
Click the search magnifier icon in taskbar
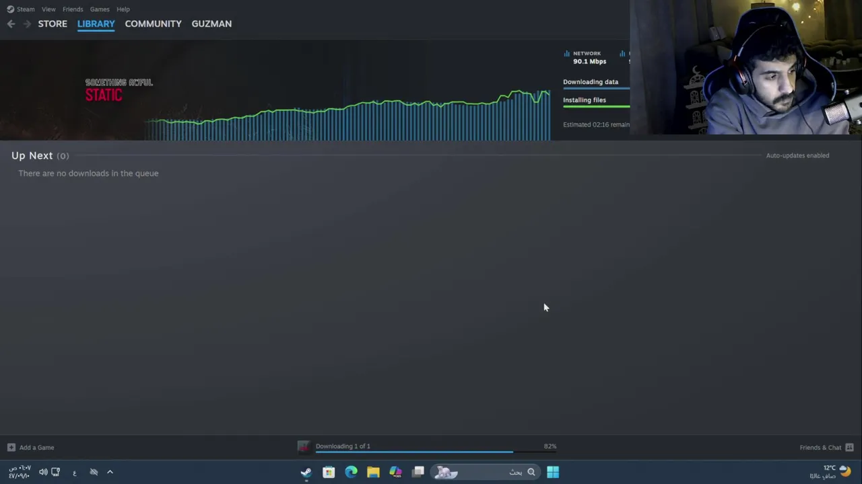[531, 472]
